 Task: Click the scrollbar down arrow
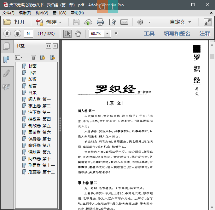212,207
